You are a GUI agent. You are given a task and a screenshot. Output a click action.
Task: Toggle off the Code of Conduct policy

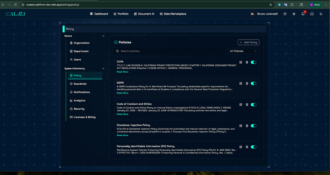point(254,105)
